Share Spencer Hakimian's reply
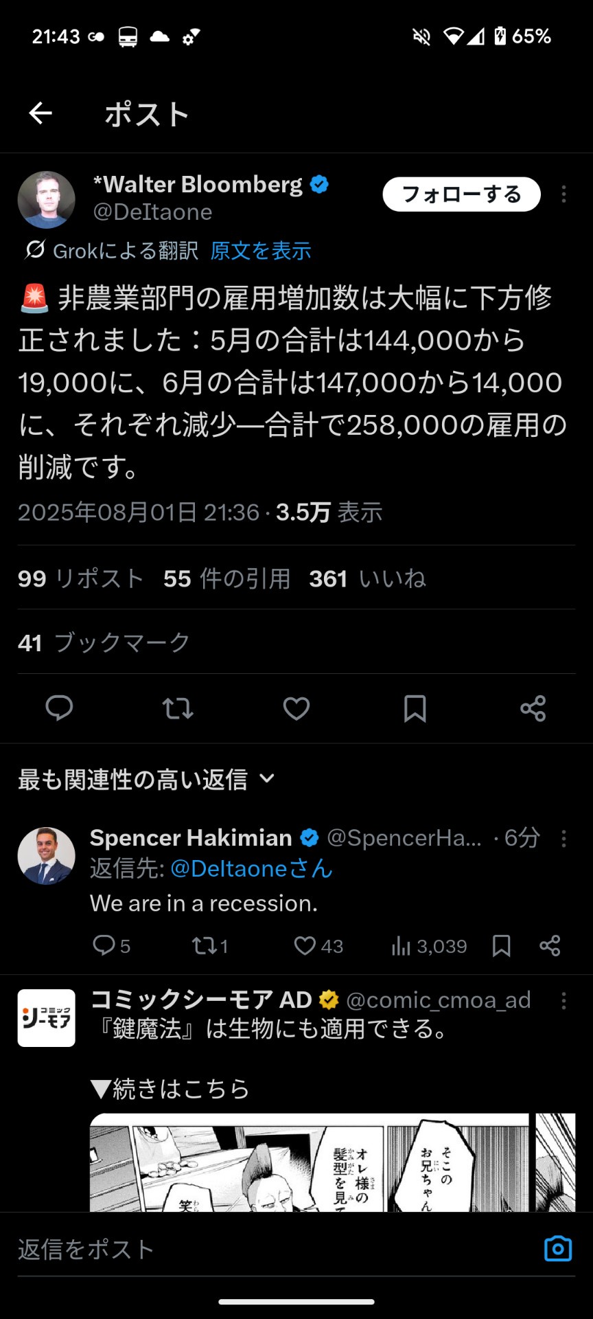 pyautogui.click(x=550, y=946)
